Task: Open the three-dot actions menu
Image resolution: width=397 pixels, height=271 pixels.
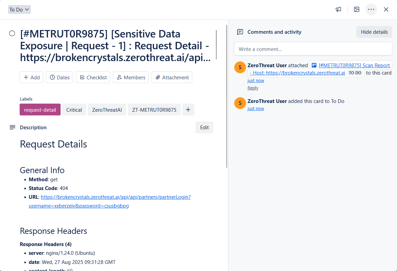Action: (x=371, y=9)
